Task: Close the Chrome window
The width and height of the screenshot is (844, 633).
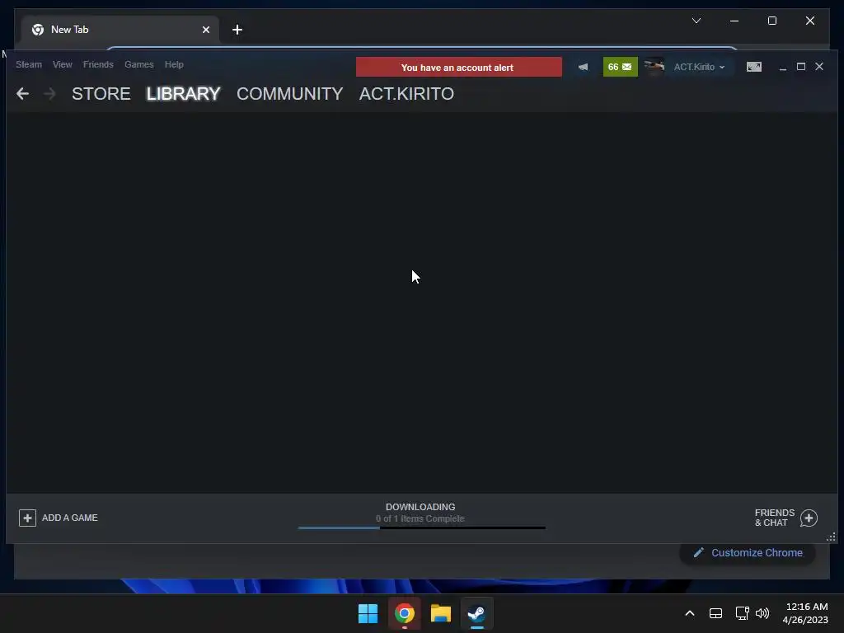Action: (810, 21)
